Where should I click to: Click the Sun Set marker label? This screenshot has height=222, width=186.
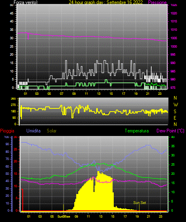point(140,203)
